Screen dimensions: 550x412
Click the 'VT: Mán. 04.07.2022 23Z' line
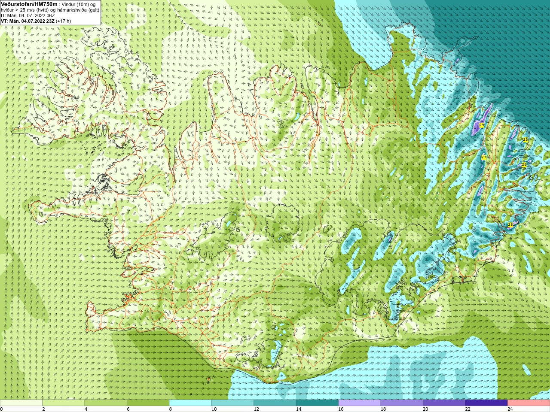click(27, 21)
